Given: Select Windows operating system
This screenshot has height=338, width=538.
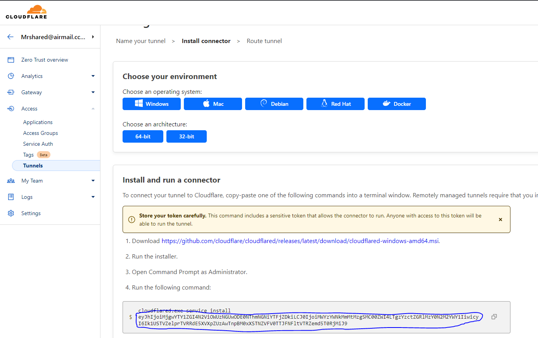Looking at the screenshot, I should pyautogui.click(x=152, y=104).
